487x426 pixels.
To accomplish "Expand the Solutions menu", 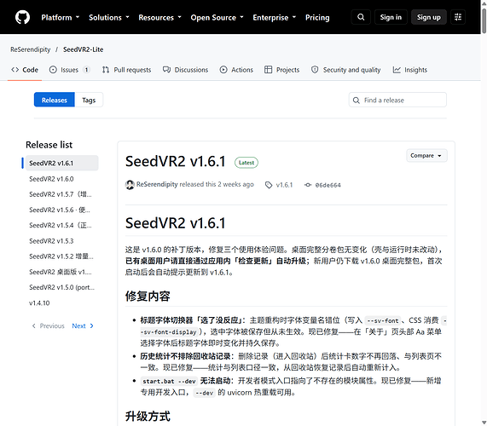I will 109,17.
